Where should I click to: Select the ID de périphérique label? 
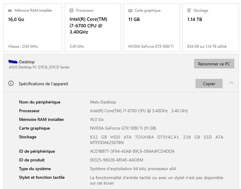(37, 151)
